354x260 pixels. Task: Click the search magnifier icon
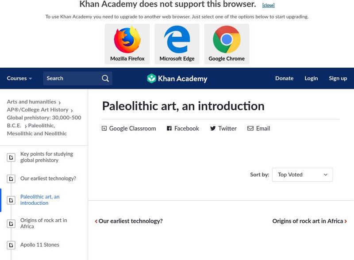click(105, 78)
